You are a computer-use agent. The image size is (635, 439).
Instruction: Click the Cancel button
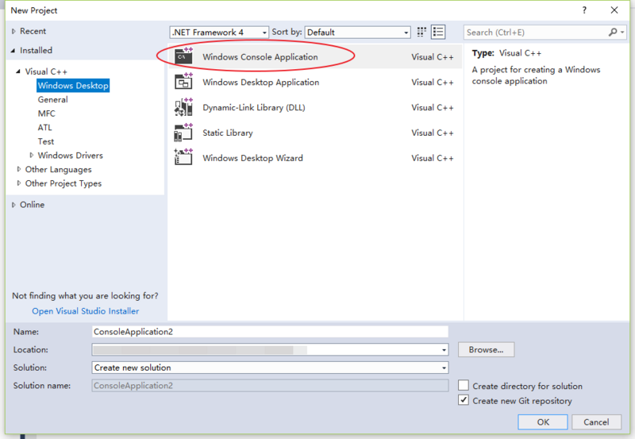(596, 422)
